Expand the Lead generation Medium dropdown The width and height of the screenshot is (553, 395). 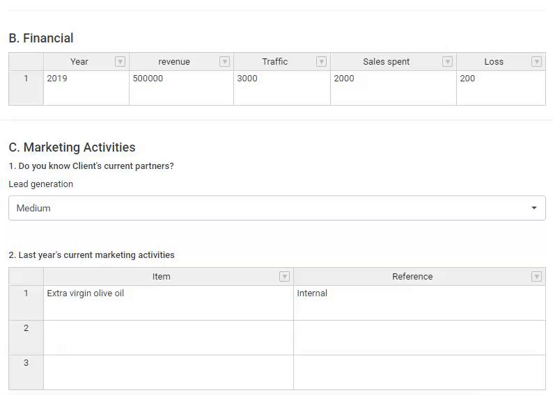click(x=277, y=208)
